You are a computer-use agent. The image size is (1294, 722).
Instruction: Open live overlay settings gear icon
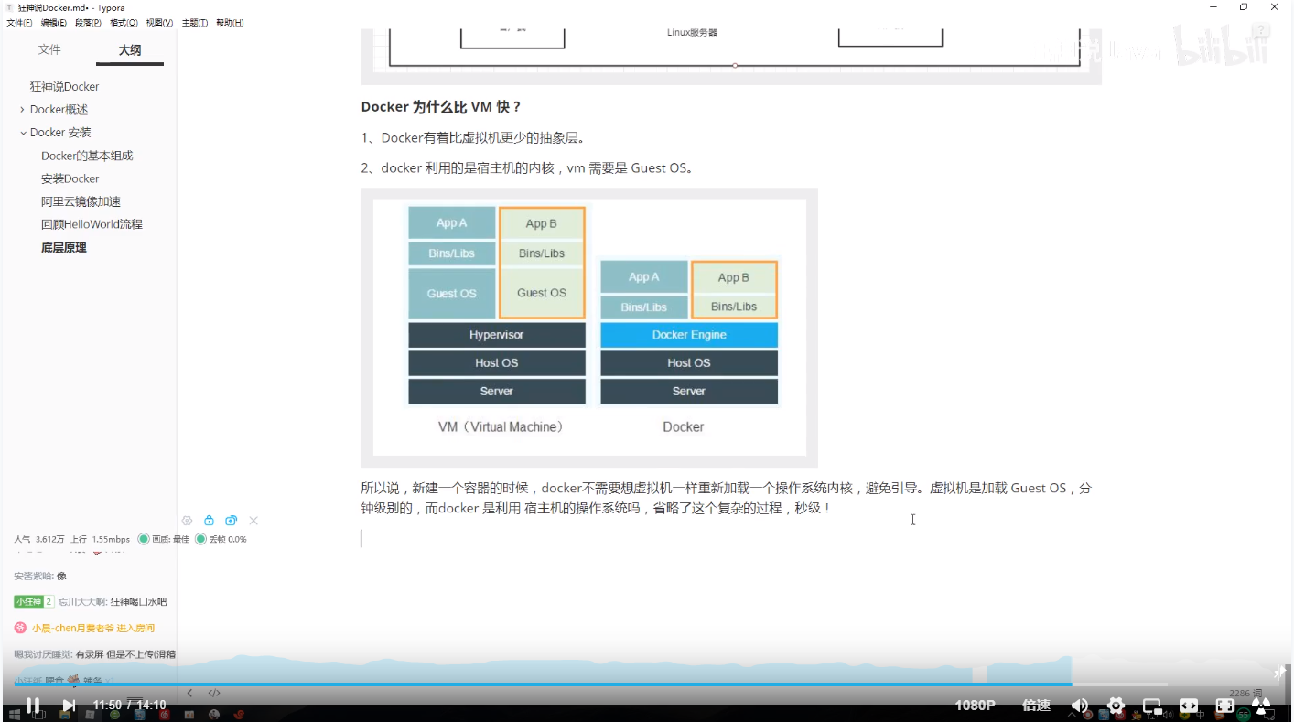[x=187, y=521]
